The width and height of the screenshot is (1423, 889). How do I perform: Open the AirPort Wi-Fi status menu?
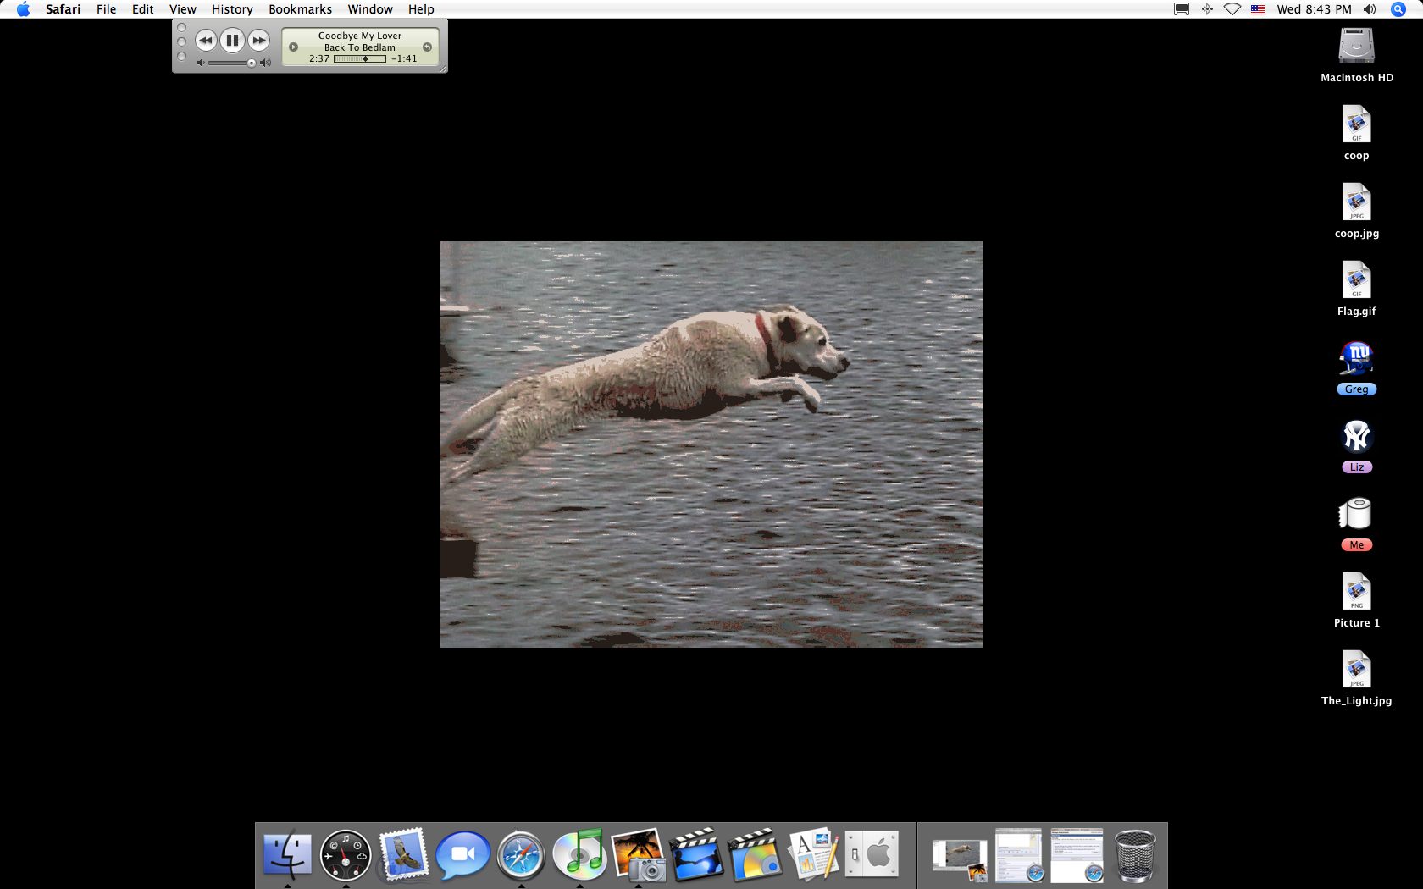click(1232, 9)
